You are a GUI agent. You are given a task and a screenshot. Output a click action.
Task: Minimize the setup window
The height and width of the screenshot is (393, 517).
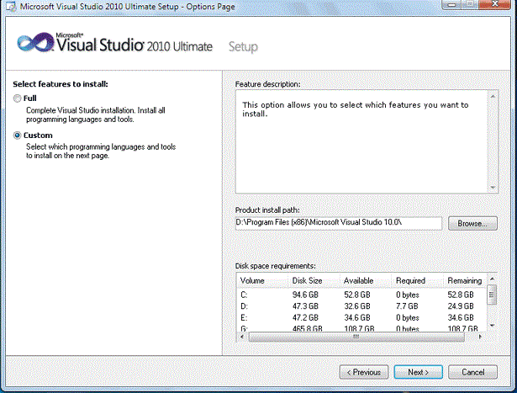pos(452,4)
